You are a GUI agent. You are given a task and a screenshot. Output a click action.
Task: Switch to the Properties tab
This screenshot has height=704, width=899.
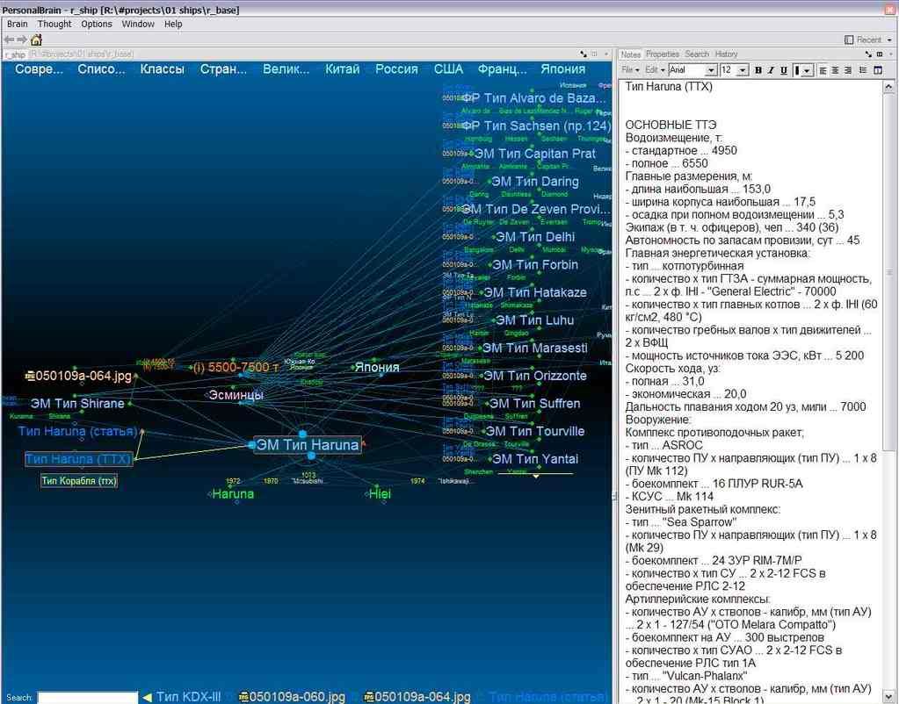pyautogui.click(x=663, y=54)
